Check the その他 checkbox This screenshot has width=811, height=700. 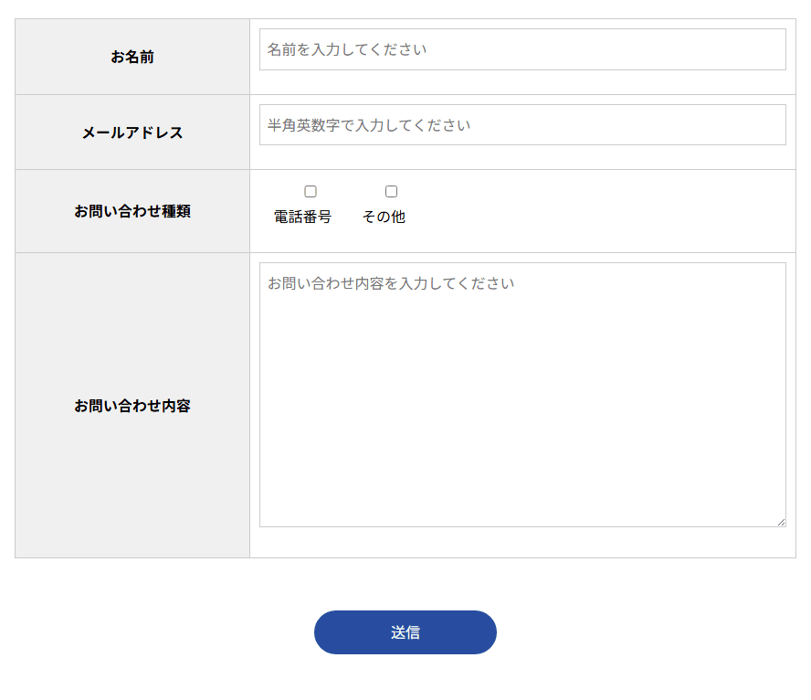coord(392,191)
